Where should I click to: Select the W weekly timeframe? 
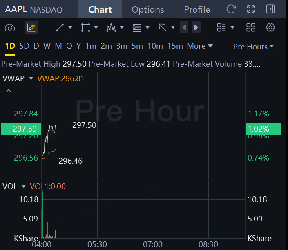[x=47, y=46]
